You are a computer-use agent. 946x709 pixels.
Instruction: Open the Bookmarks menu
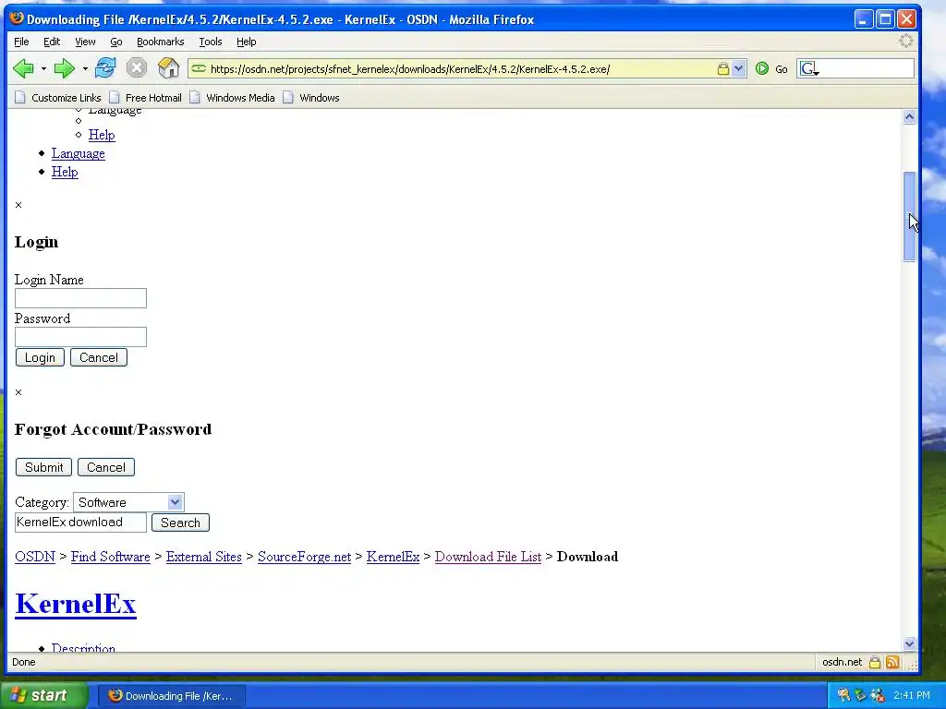pos(160,42)
